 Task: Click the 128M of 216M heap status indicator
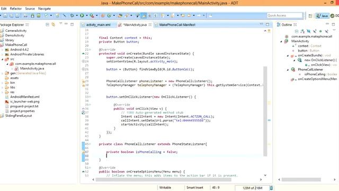pos(252,188)
